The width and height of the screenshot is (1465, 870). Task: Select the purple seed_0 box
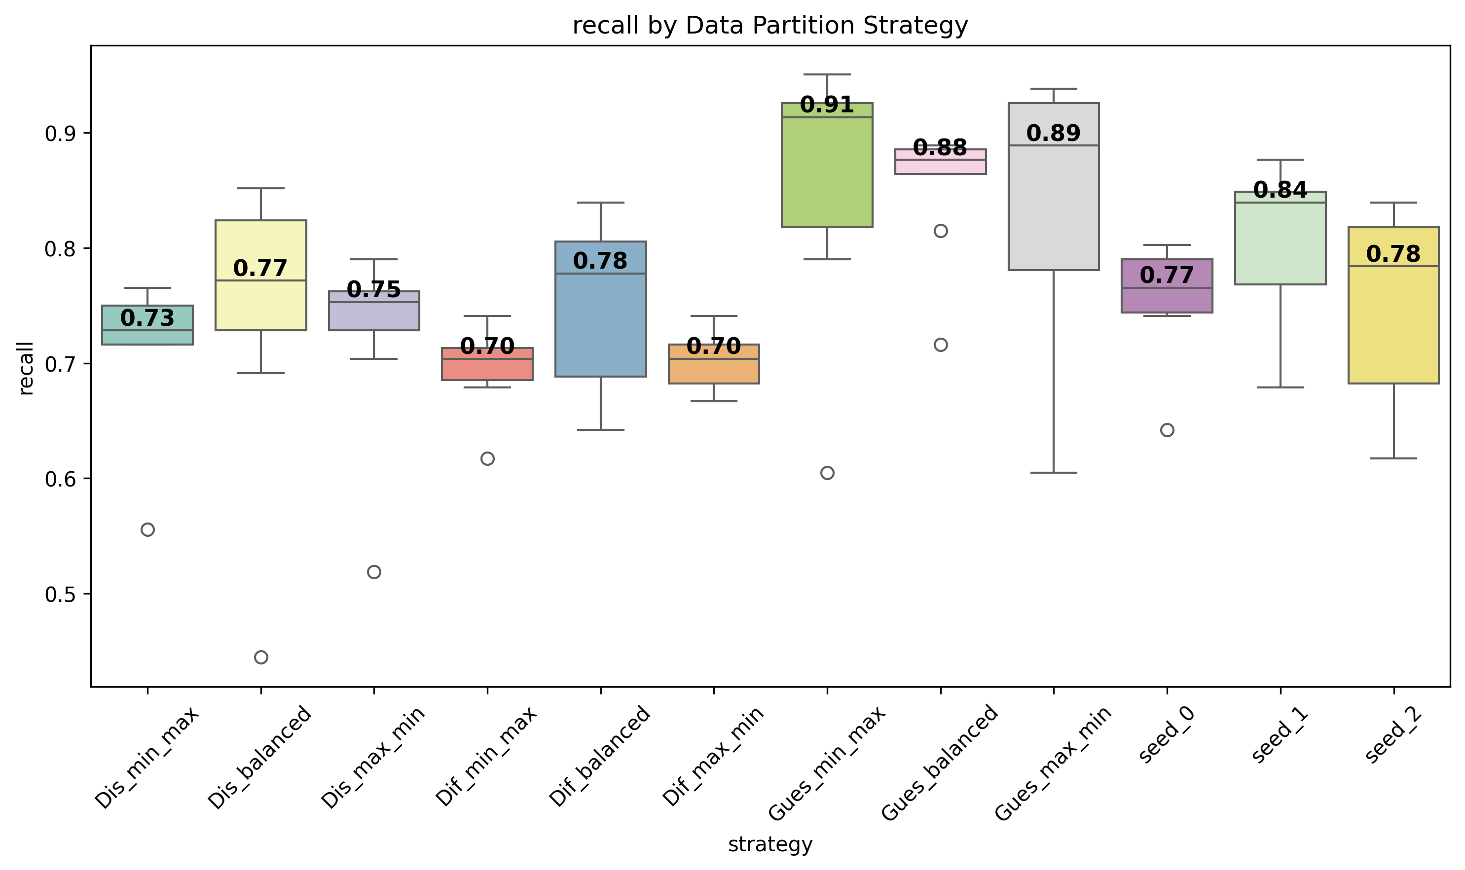pos(1167,300)
